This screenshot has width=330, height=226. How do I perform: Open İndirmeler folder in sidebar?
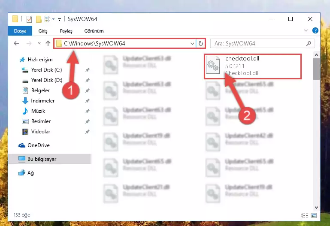pyautogui.click(x=43, y=101)
